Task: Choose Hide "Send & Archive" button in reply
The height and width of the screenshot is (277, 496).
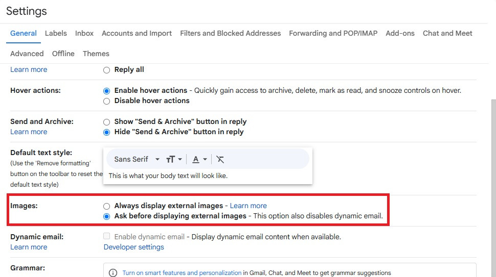Action: 106,132
